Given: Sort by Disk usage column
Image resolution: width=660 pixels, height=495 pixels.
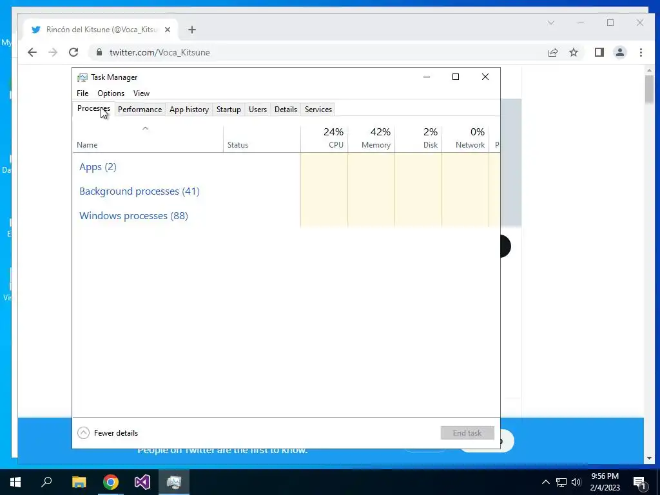Looking at the screenshot, I should coord(418,139).
